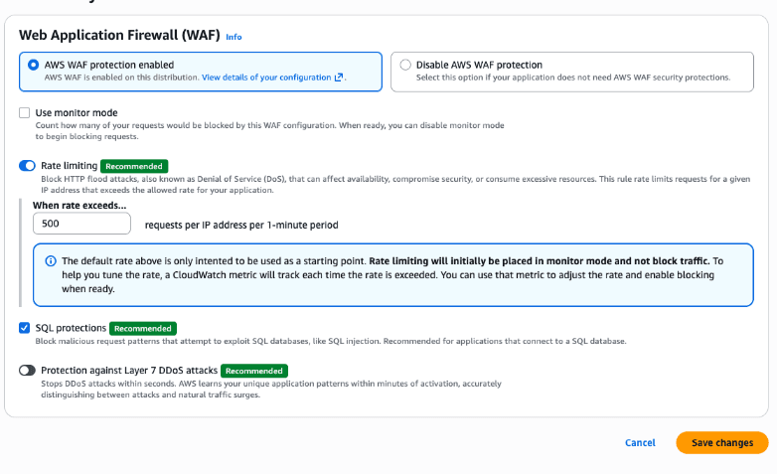Click the SQL protections label text
Screen dimensions: 777x474
(71, 328)
